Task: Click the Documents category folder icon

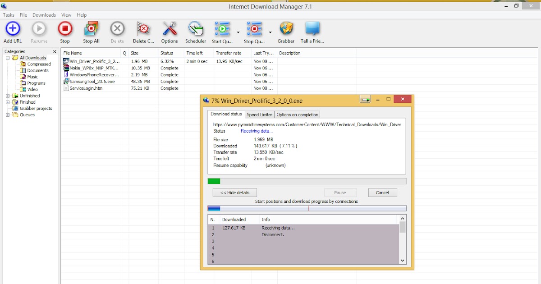Action: (23, 70)
